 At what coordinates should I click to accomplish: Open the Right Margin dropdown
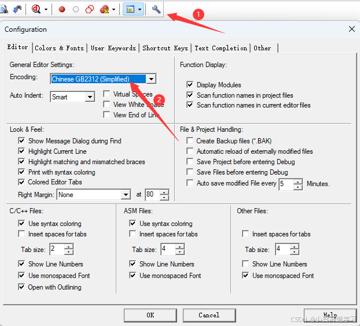(x=126, y=195)
